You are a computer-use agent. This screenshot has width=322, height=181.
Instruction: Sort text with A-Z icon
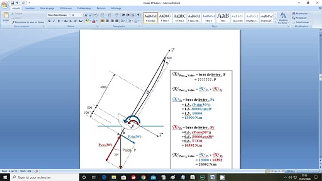tap(133, 15)
